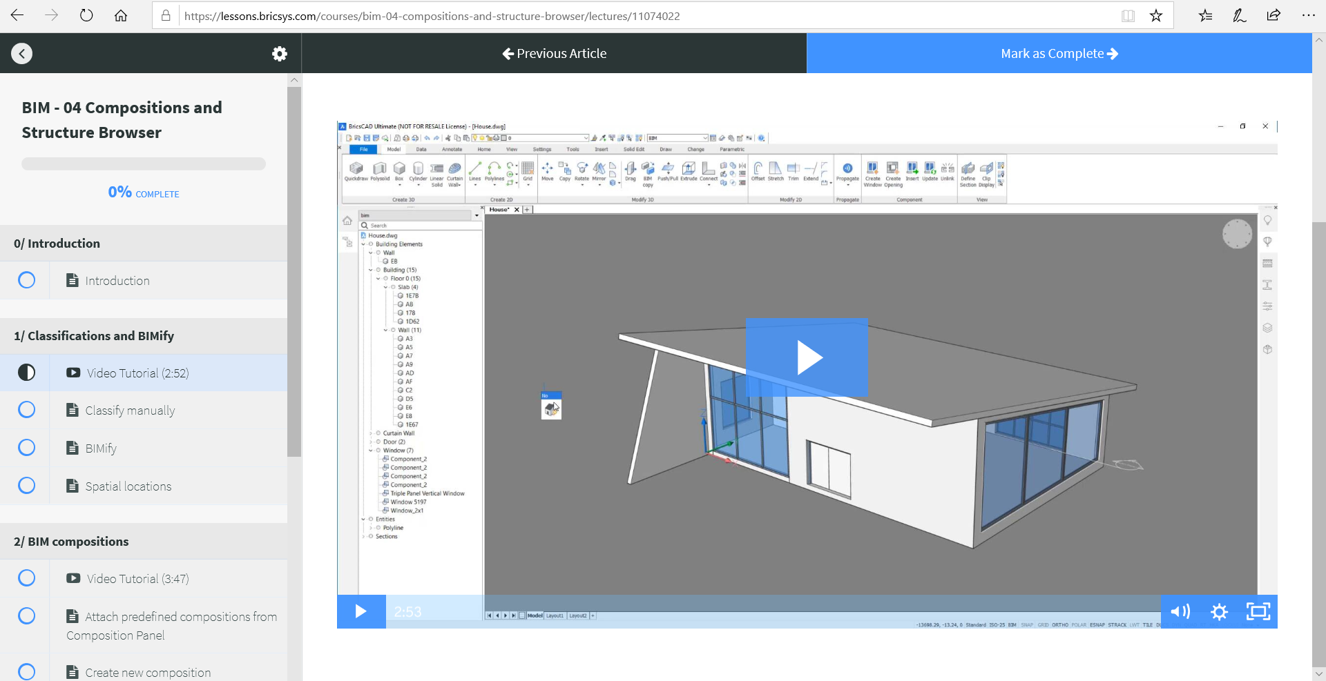The image size is (1326, 681).
Task: Open browser settings and more menu
Action: (x=1308, y=15)
